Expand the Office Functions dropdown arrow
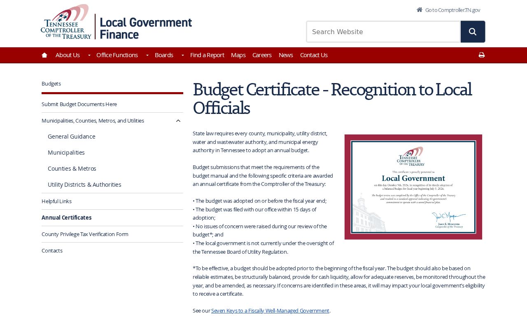527x329 pixels. pyautogui.click(x=147, y=55)
